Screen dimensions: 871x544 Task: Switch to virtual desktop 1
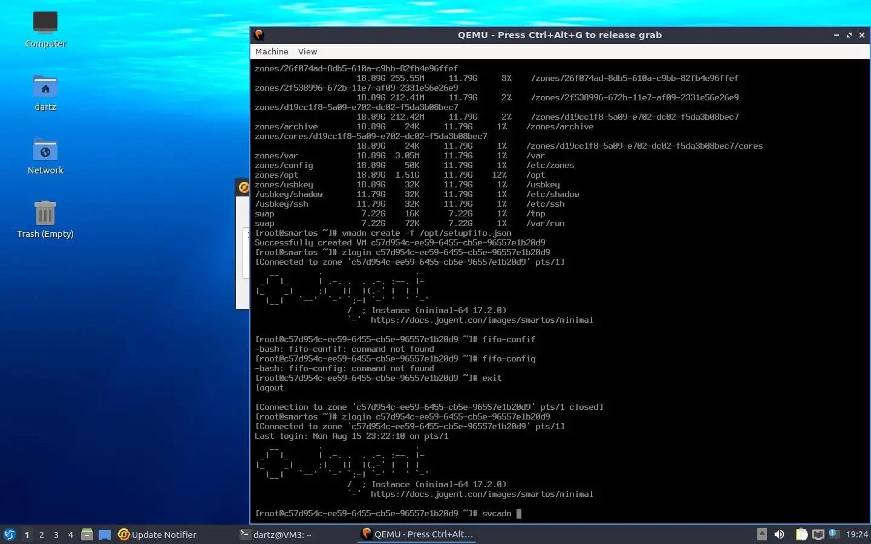click(x=27, y=535)
